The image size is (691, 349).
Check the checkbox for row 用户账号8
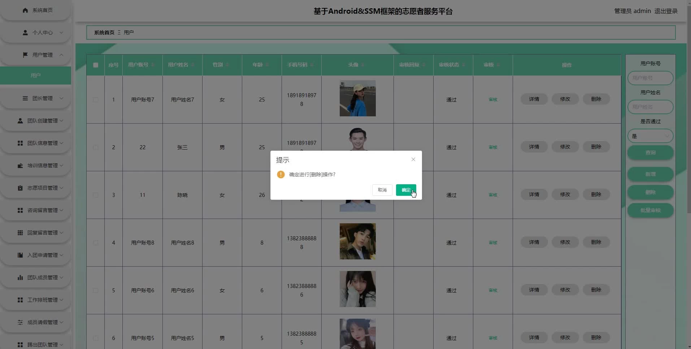pyautogui.click(x=96, y=243)
